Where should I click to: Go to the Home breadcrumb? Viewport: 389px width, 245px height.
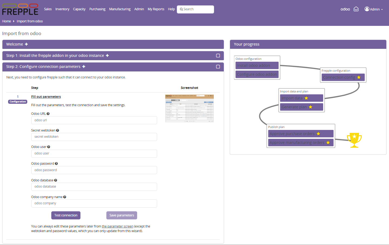pyautogui.click(x=6, y=21)
